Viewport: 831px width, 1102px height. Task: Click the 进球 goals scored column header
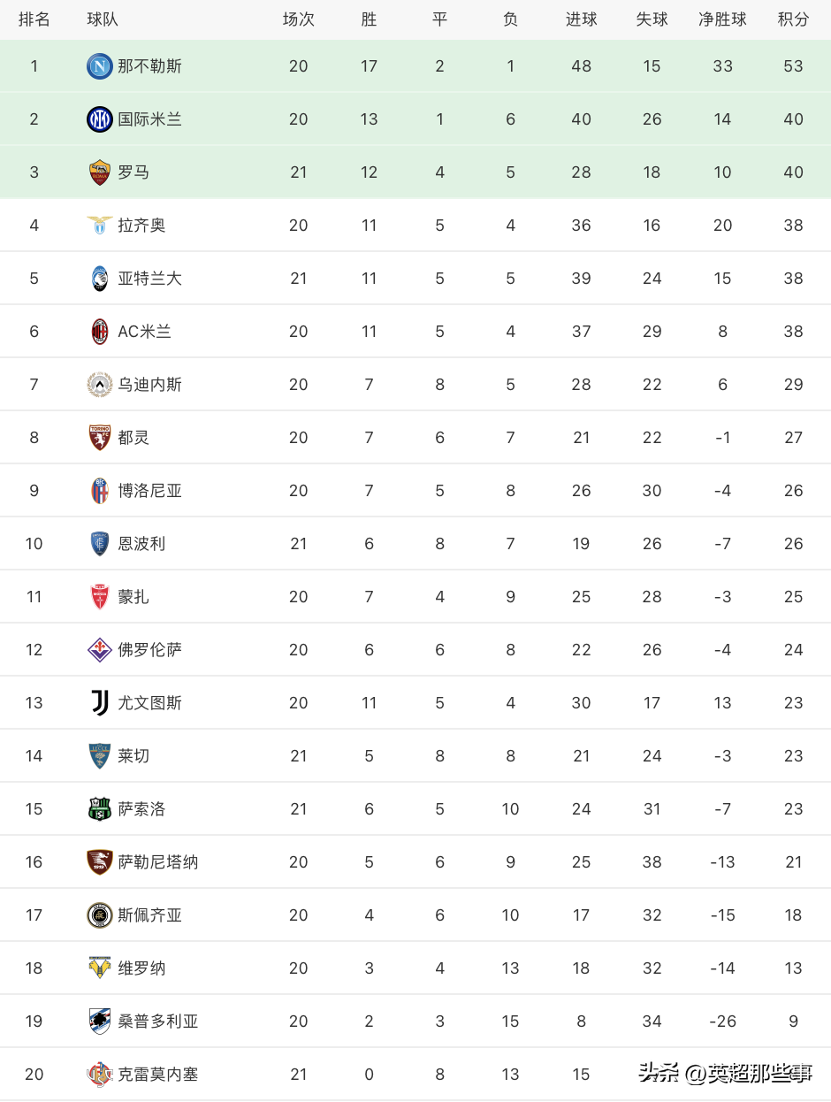tap(581, 19)
